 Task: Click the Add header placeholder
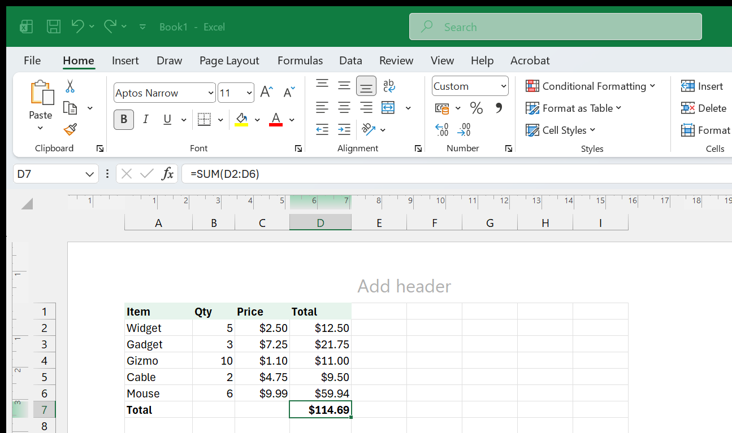click(x=404, y=286)
